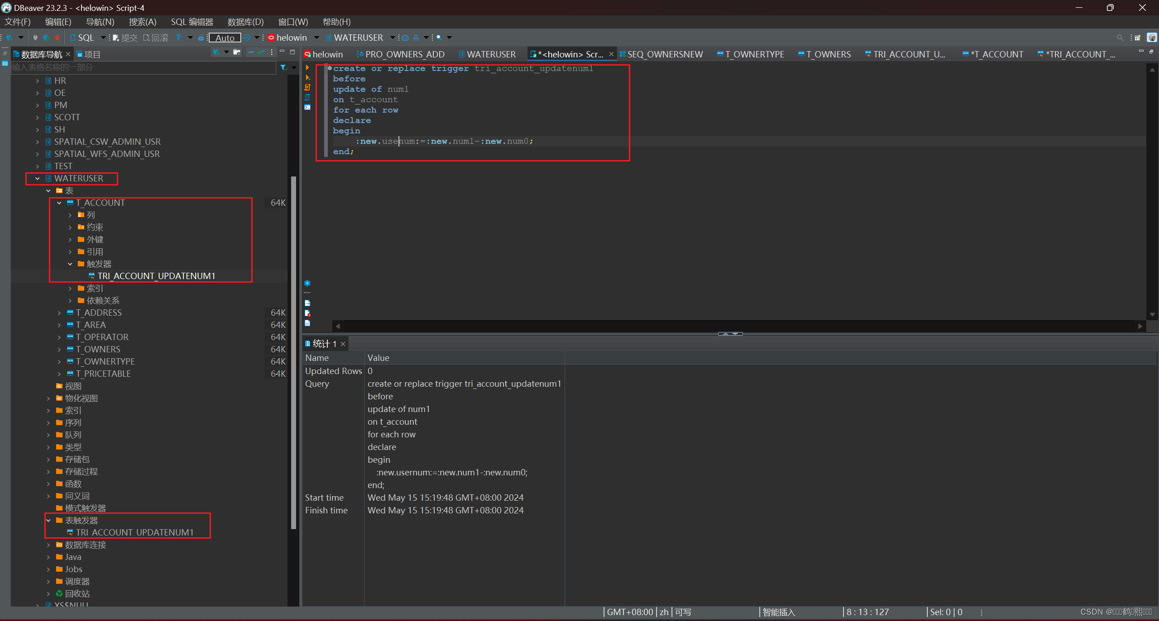
Task: Expand the T_ADDRESS table node
Action: pyautogui.click(x=59, y=313)
